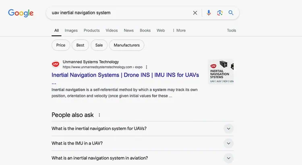
Task: Submit search with the magnifying glass icon
Action: [x=231, y=13]
